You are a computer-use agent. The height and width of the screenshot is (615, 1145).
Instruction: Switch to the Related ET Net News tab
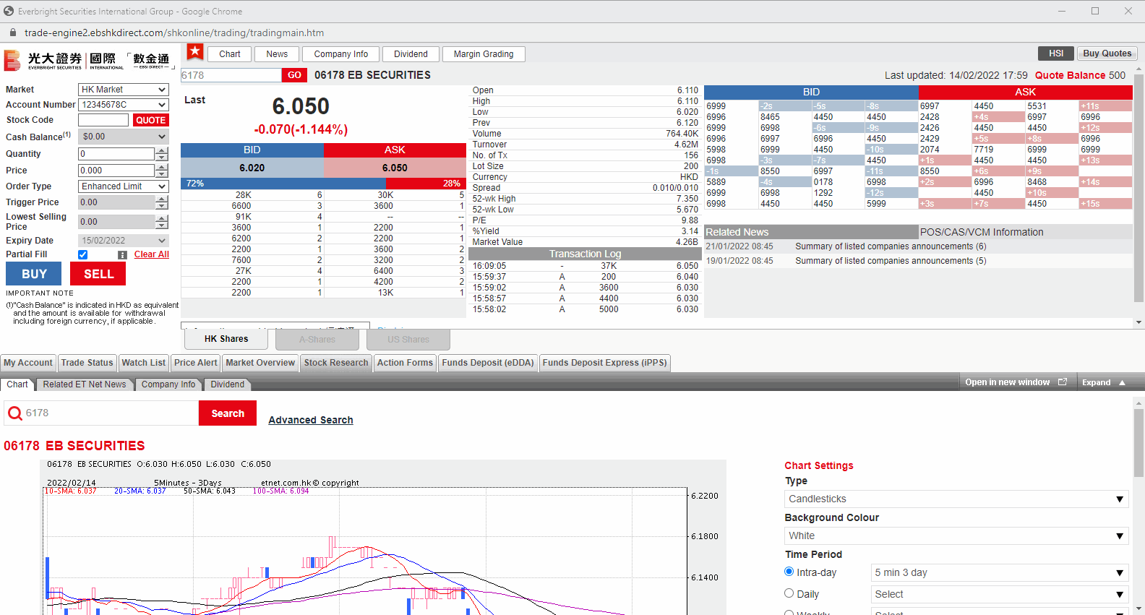[85, 384]
